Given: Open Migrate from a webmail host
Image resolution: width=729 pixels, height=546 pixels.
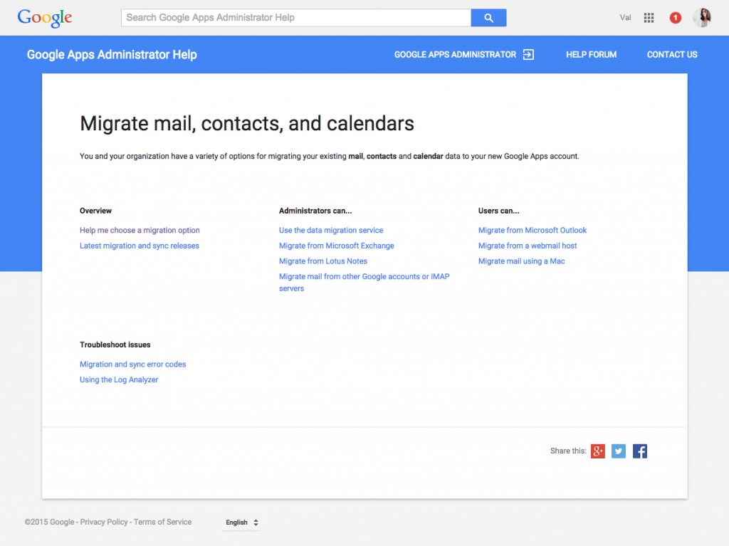Looking at the screenshot, I should click(x=528, y=246).
